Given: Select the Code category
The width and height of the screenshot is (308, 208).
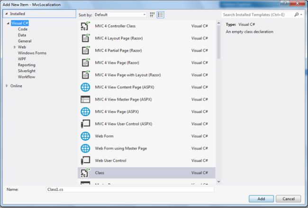Looking at the screenshot, I should [x=23, y=29].
